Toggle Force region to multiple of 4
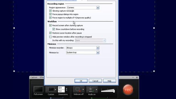This screenshot has height=99, width=176. pos(50,18)
